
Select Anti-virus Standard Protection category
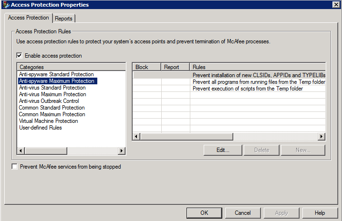(x=52, y=88)
